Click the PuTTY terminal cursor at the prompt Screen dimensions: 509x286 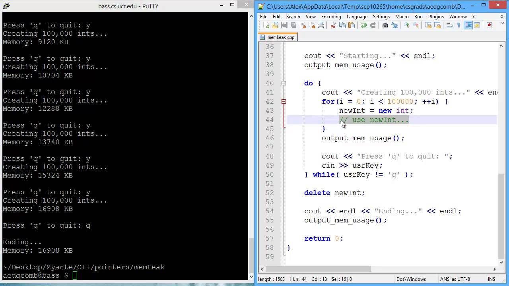click(x=75, y=275)
